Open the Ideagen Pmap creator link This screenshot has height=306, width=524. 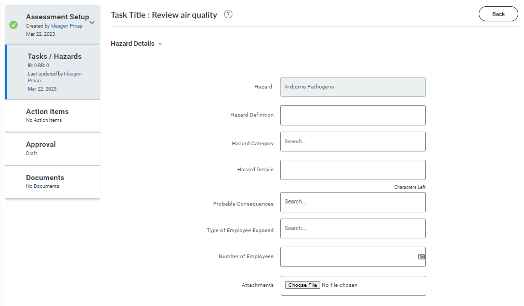coord(67,25)
